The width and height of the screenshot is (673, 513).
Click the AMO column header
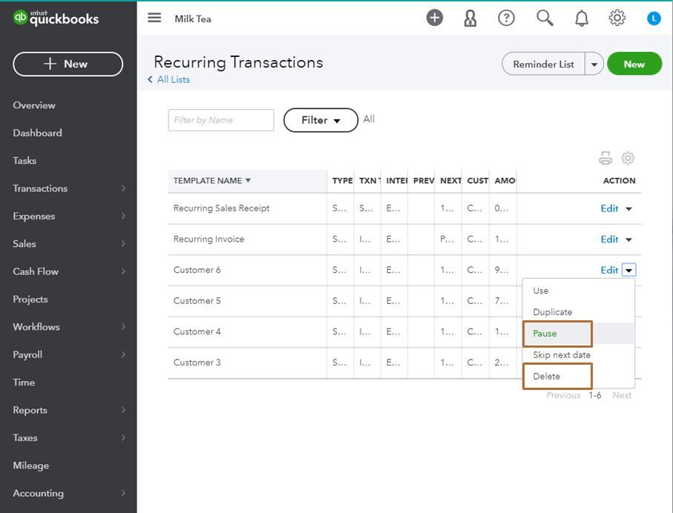pos(505,181)
